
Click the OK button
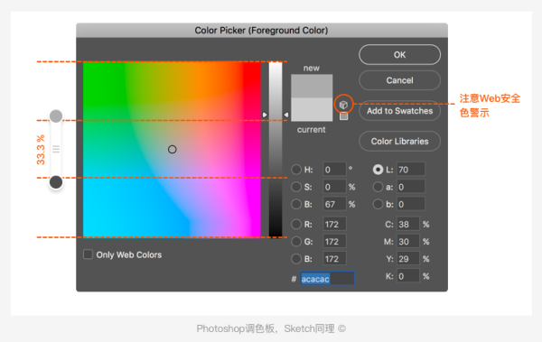[399, 54]
